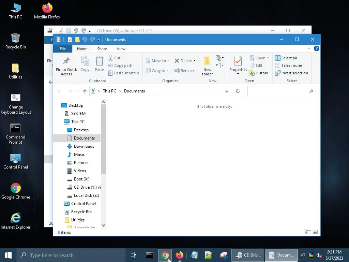349x262 pixels.
Task: Select Change Keyboard Layout desktop icon
Action: point(16,104)
